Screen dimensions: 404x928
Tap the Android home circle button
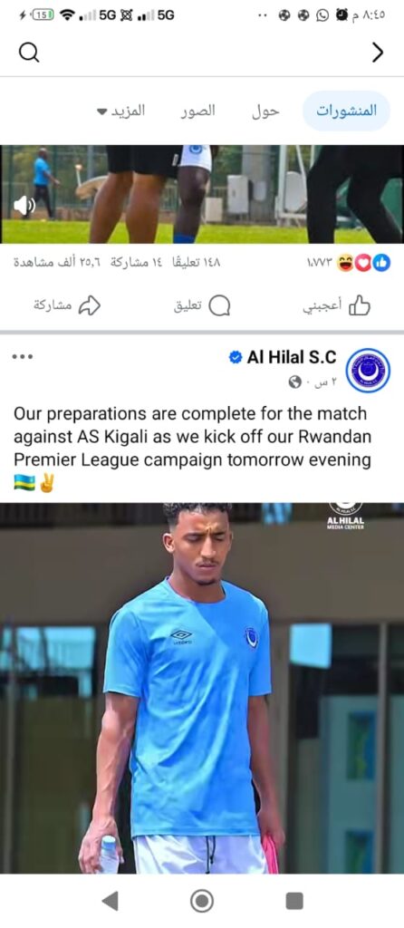point(202,901)
